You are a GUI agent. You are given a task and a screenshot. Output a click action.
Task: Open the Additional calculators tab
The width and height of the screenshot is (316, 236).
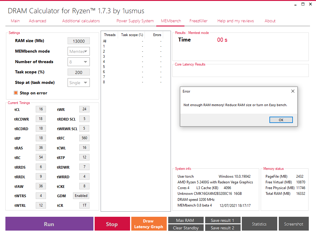[81, 21]
